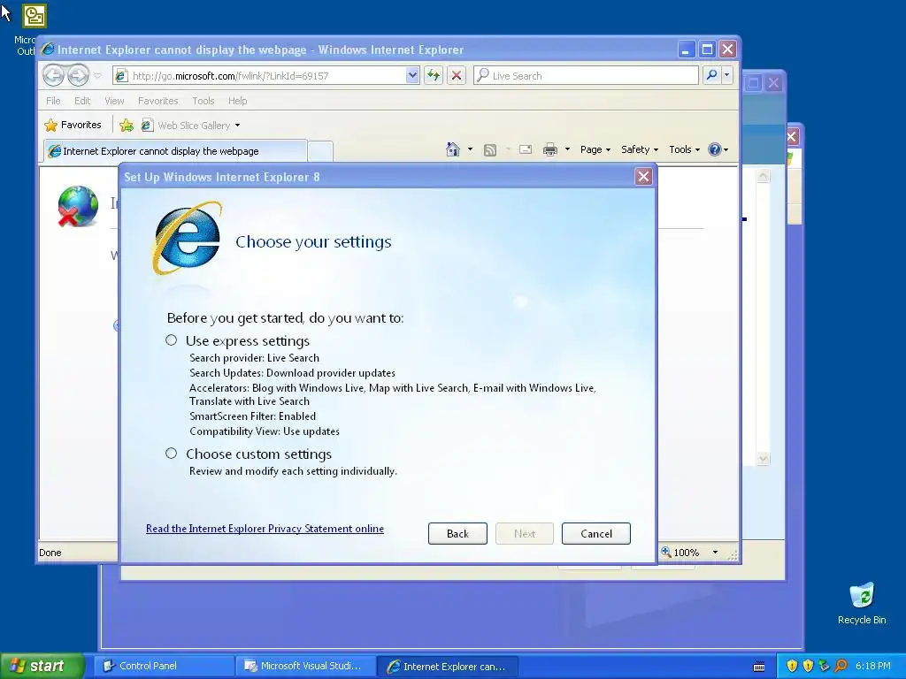Open the Edit menu

click(82, 101)
